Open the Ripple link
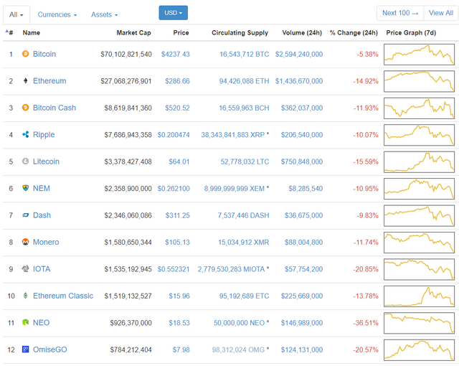459x366 pixels. 44,135
